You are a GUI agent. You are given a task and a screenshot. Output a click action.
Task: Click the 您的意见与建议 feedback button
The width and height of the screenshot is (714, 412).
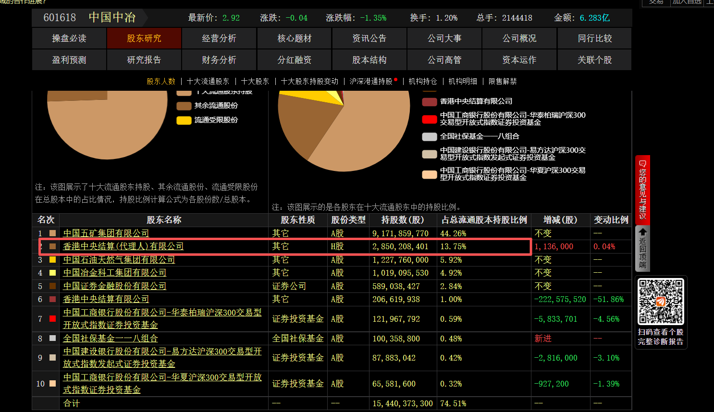642,190
